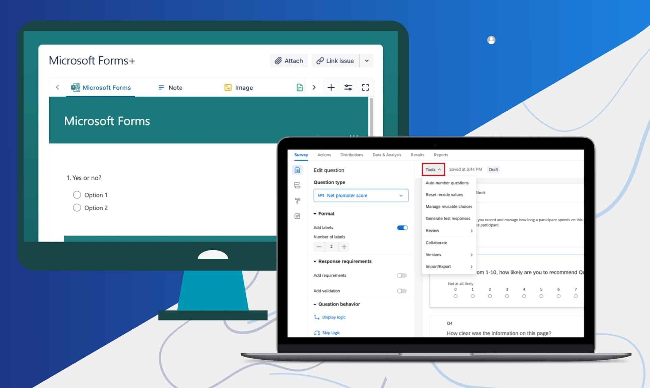Click Auto-number questions menu item
Screen dimensions: 650x388
coord(447,183)
